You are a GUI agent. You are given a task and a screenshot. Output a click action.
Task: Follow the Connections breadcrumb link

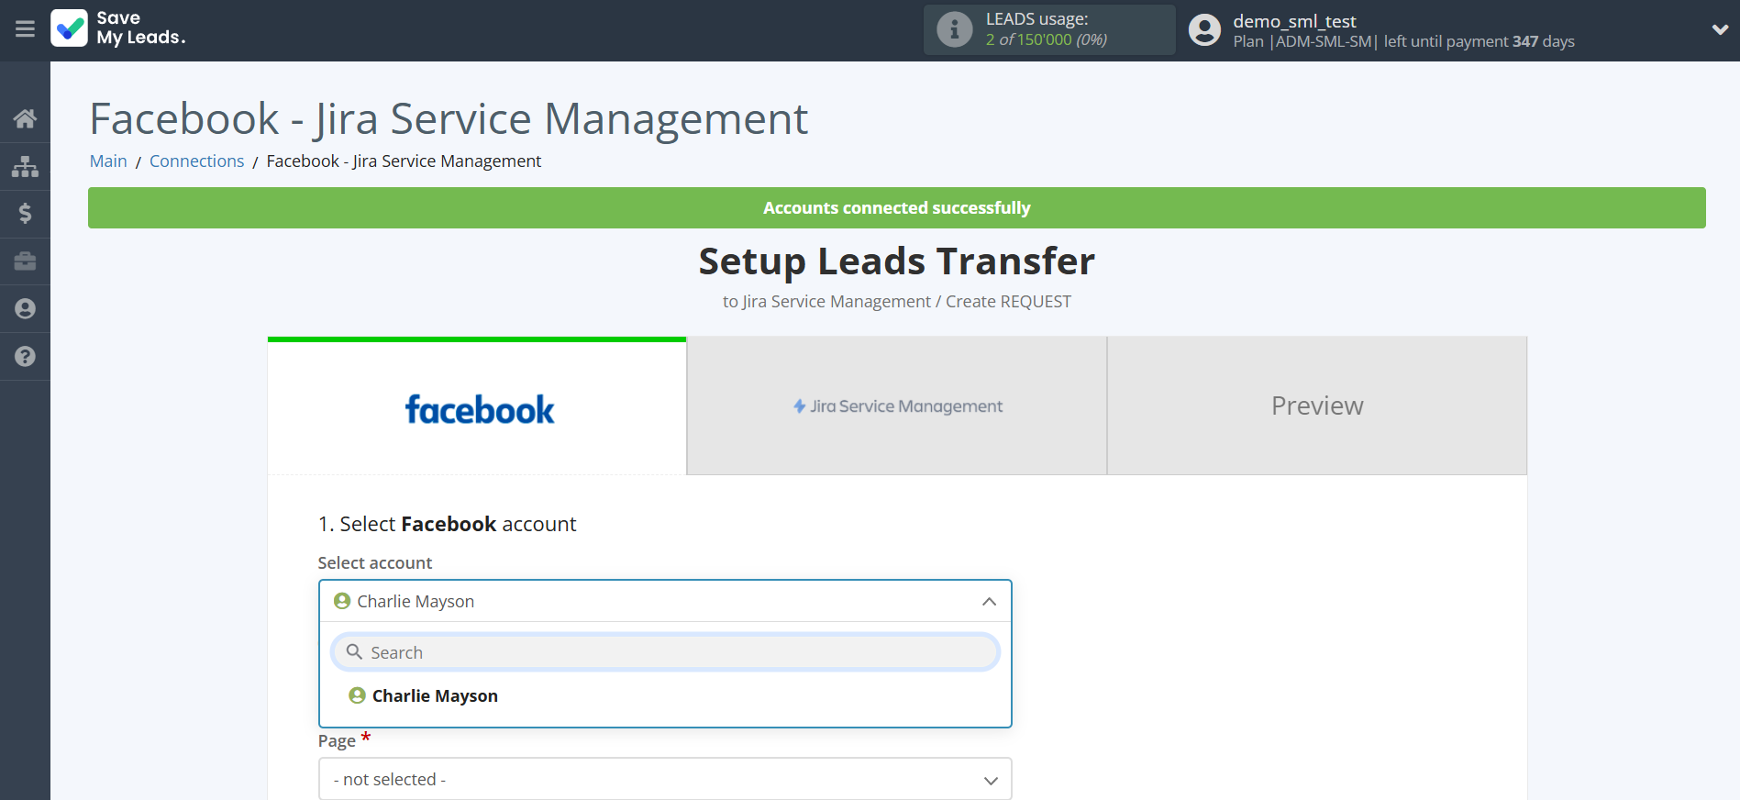(196, 161)
